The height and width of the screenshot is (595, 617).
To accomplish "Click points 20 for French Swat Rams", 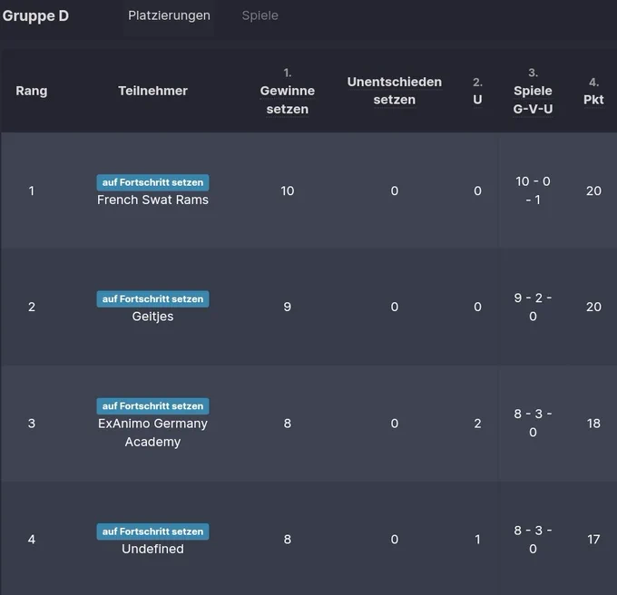I will click(x=593, y=190).
